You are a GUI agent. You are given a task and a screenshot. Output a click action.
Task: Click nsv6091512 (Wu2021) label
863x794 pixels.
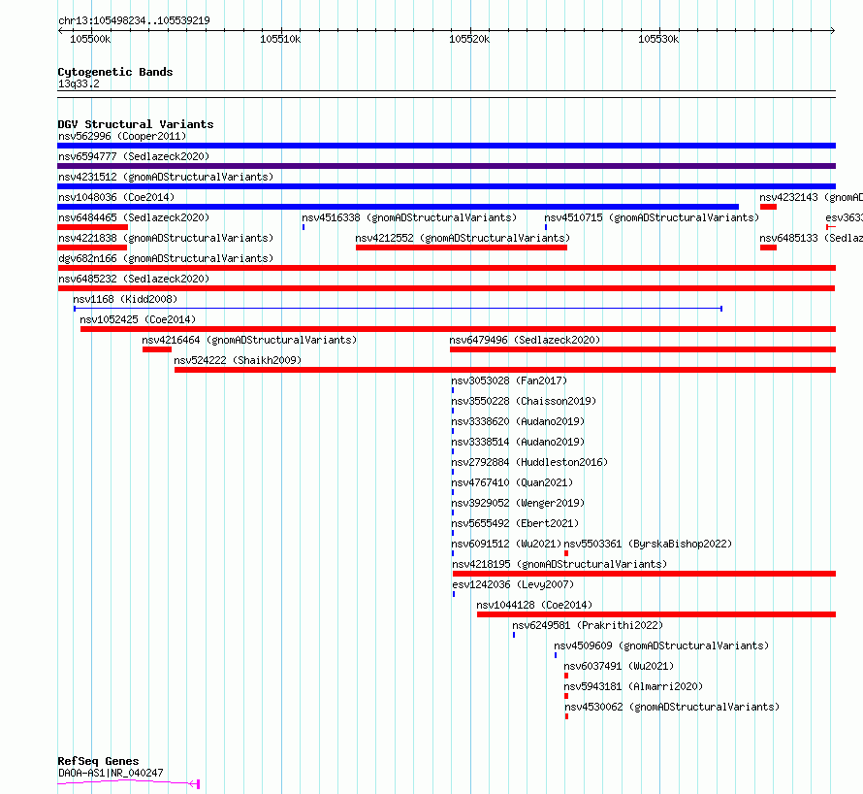tap(506, 544)
